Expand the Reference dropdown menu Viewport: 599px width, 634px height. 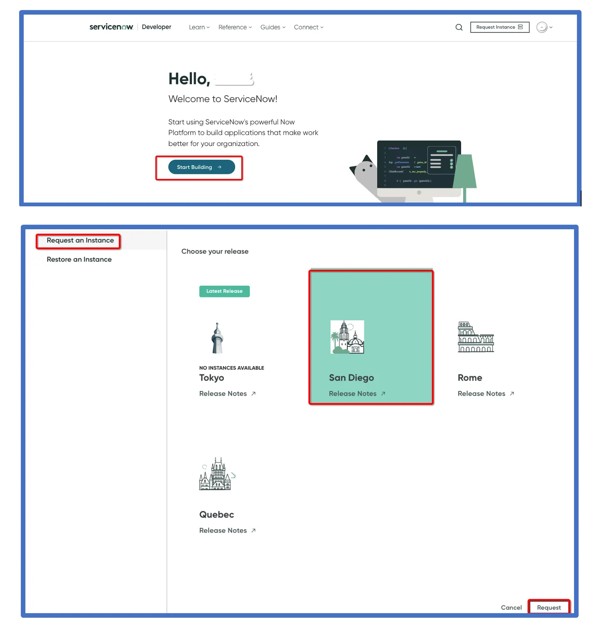pos(235,27)
